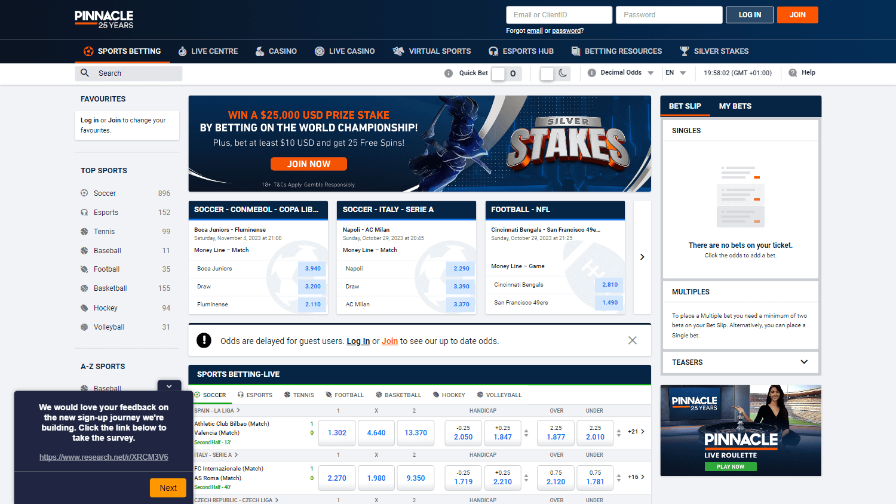896x504 pixels.
Task: Select Basketball live betting tab
Action: tap(398, 395)
